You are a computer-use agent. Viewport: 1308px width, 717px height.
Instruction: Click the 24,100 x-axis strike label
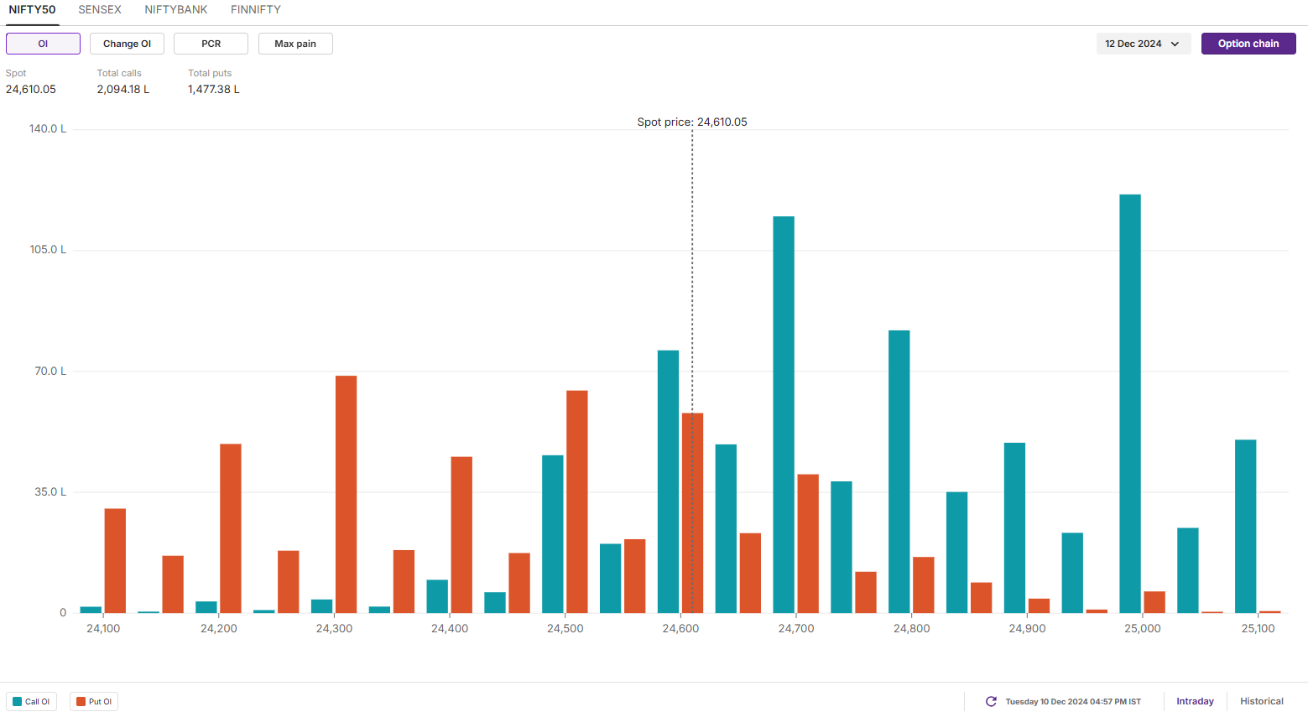click(x=103, y=628)
